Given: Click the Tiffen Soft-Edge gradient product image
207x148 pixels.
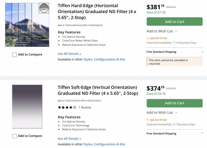Looking at the screenshot, I should (27, 106).
